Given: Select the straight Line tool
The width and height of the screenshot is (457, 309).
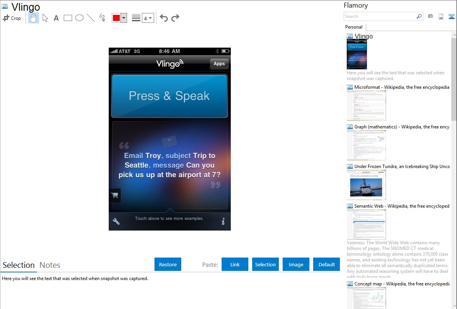Looking at the screenshot, I should click(x=91, y=18).
